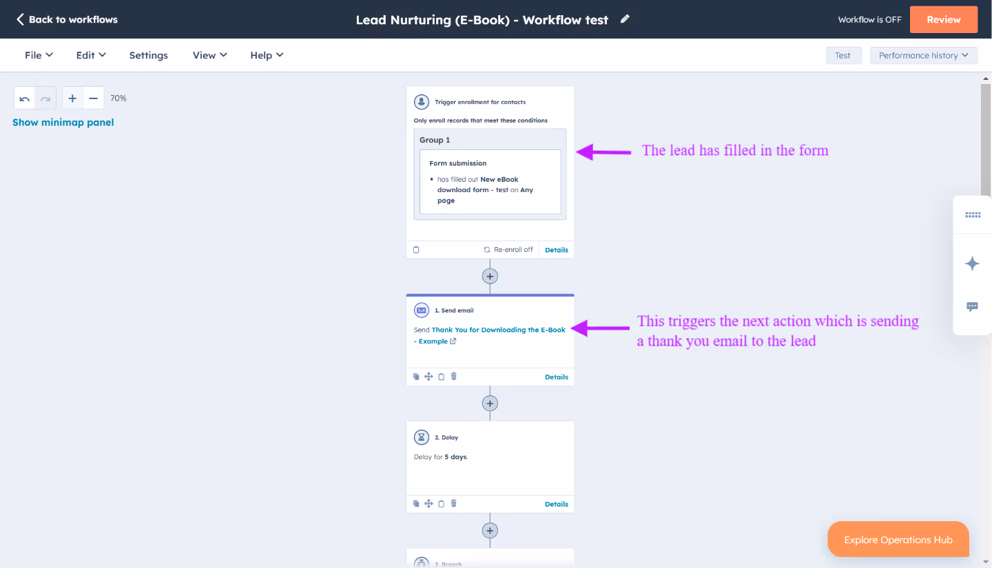Click the Review button
The width and height of the screenshot is (992, 568).
click(x=943, y=19)
